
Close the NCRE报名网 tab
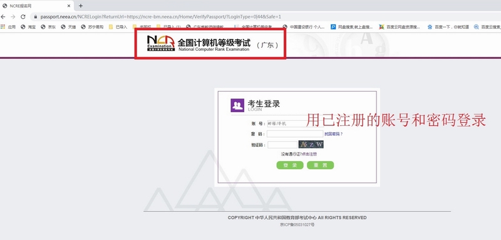(69, 6)
